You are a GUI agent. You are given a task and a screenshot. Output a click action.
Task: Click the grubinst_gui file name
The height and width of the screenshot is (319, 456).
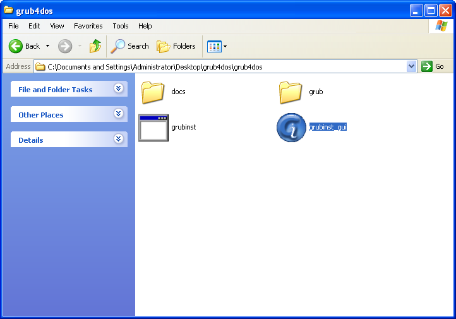coord(328,127)
